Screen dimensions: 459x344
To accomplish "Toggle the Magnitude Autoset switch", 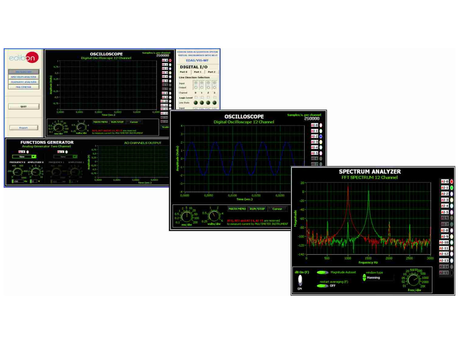I will 322,272.
